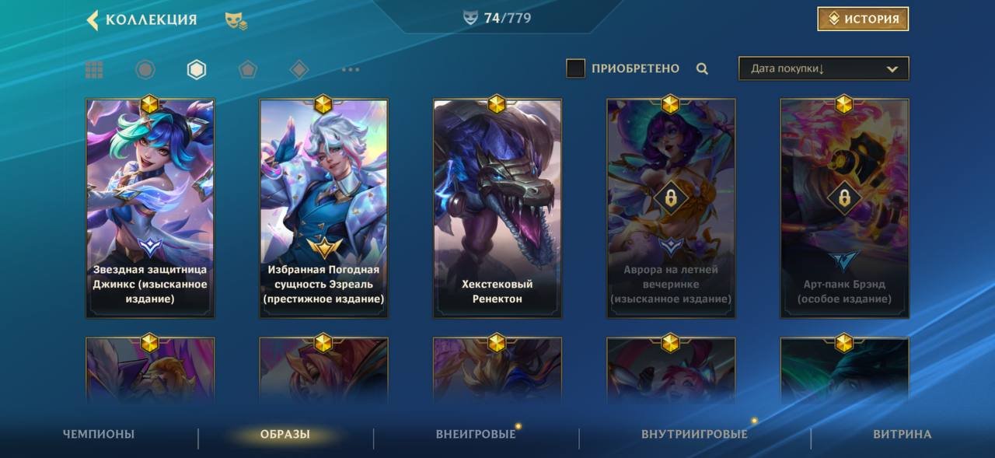Select the diamond rarity filter icon
The image size is (995, 458).
(299, 70)
